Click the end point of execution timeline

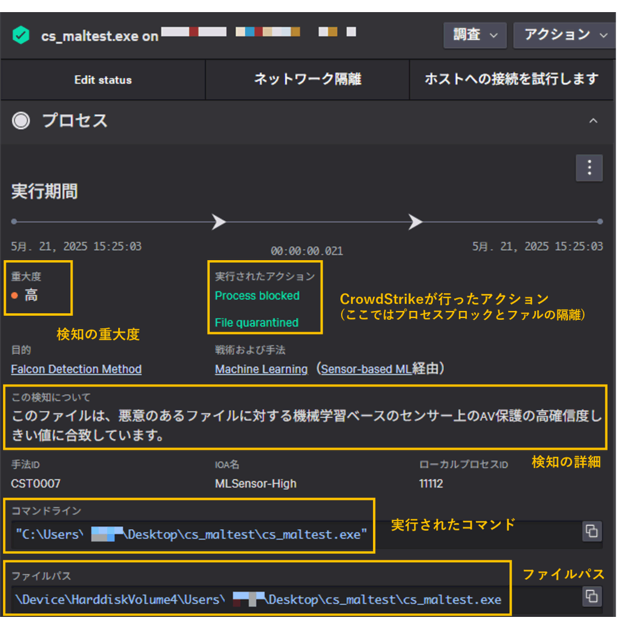click(600, 221)
